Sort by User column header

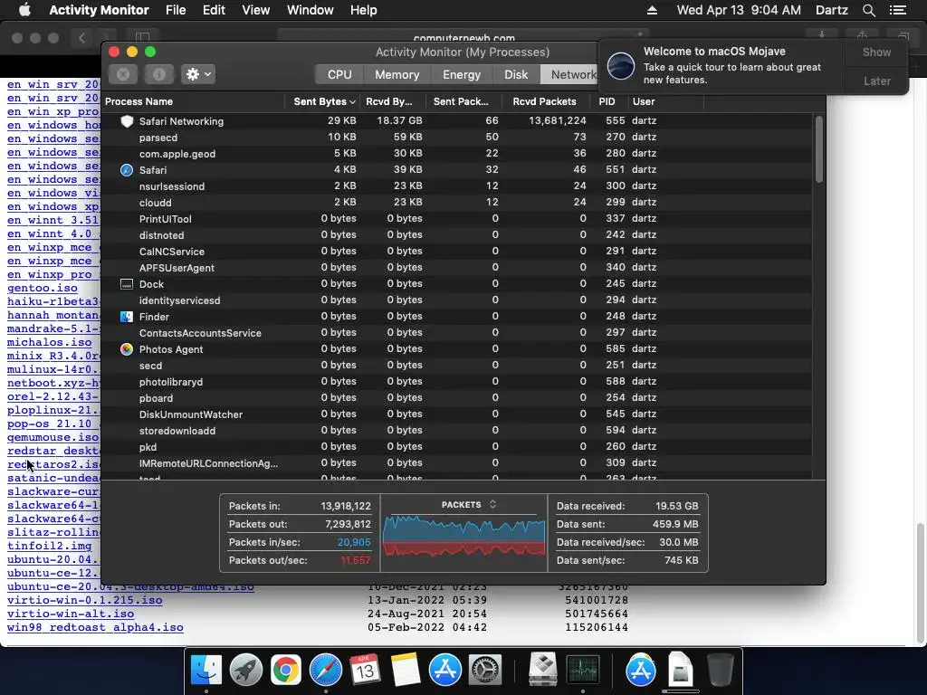click(x=665, y=101)
